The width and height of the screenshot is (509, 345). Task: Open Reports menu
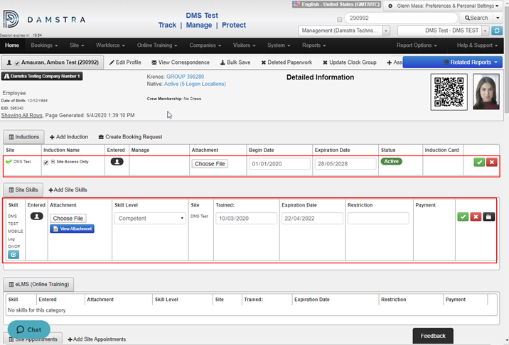(x=314, y=45)
